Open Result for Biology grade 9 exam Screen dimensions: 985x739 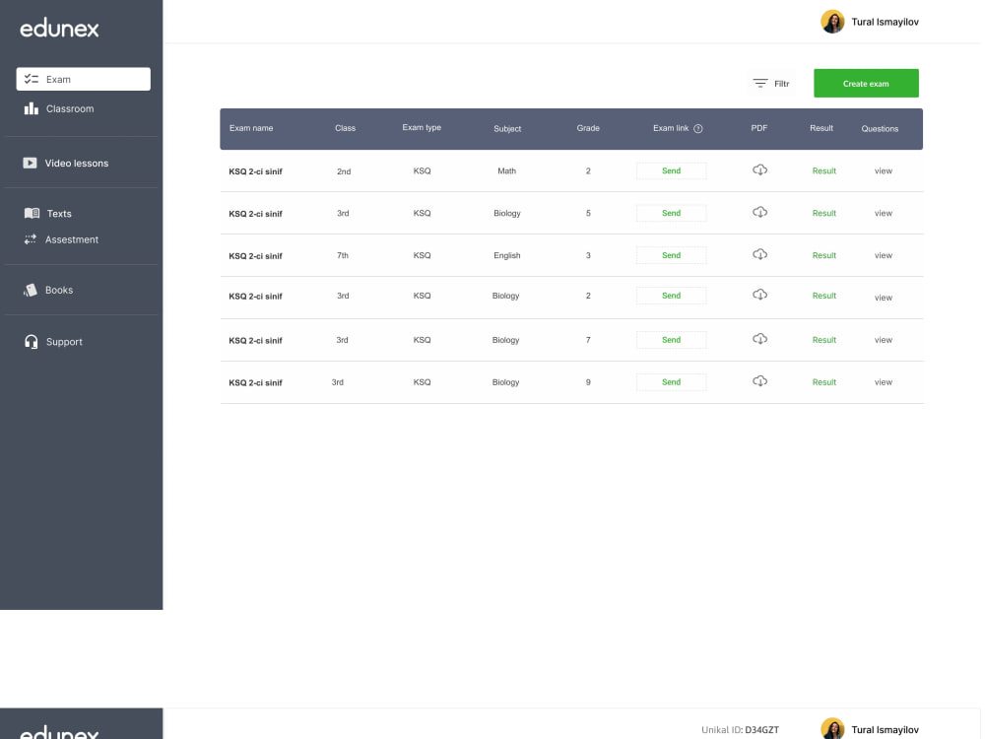(x=823, y=382)
